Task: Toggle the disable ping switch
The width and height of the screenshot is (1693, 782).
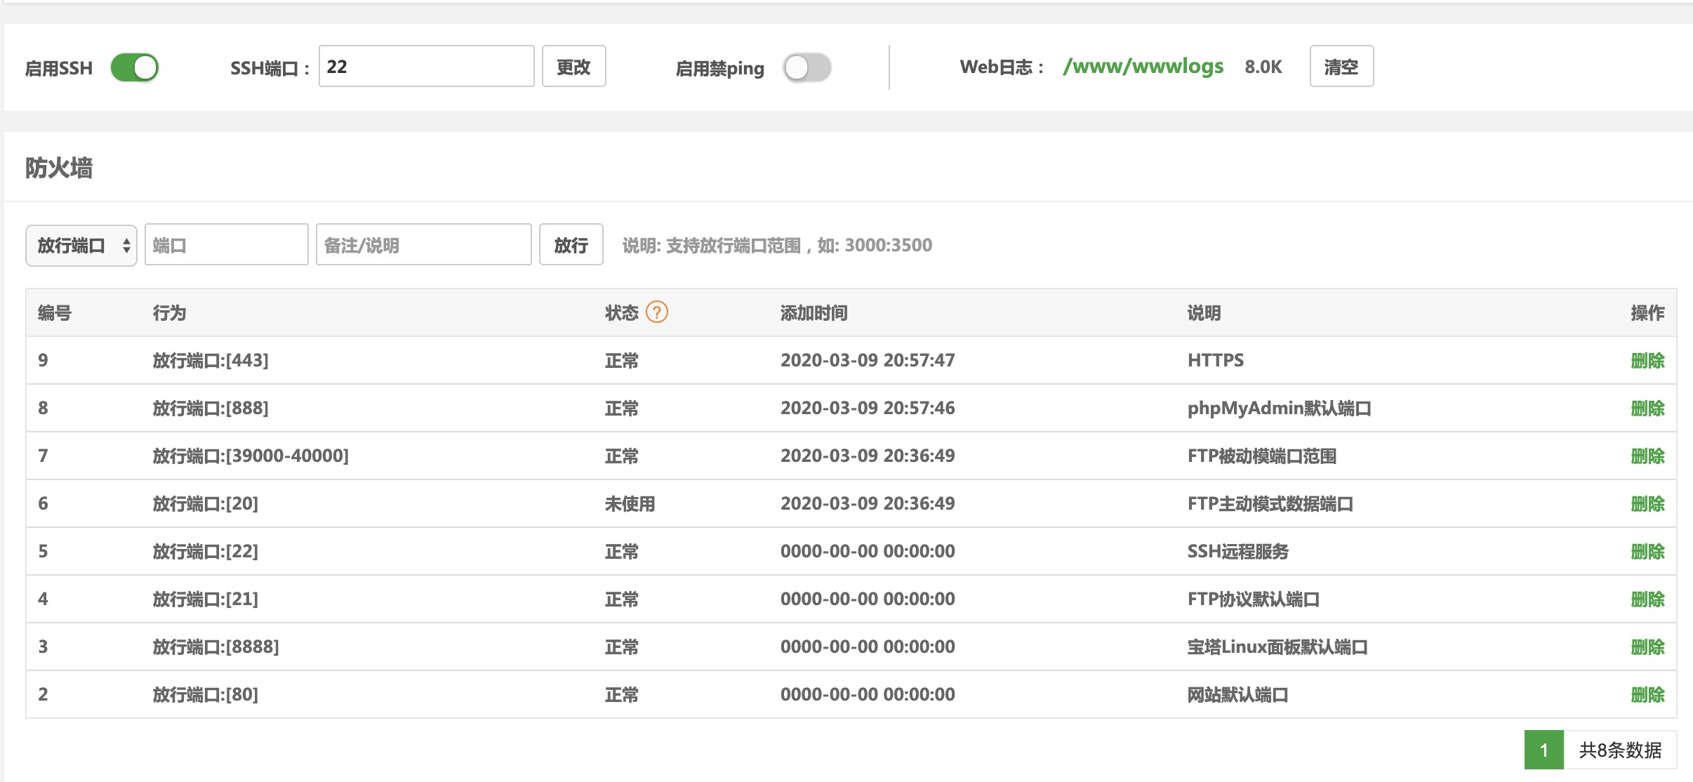Action: pyautogui.click(x=807, y=68)
